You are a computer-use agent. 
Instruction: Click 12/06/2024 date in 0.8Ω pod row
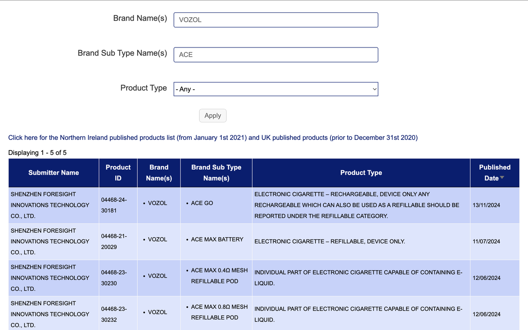pos(486,314)
